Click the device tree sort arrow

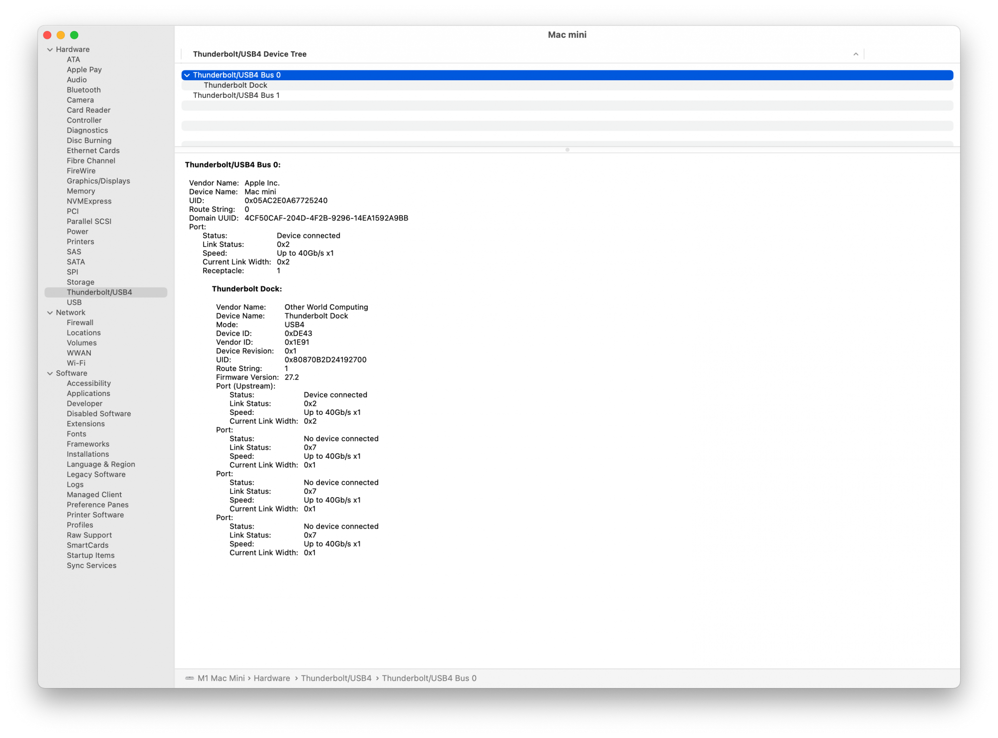click(855, 54)
